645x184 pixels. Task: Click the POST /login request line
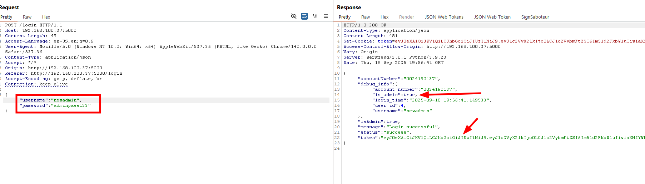[x=34, y=25]
